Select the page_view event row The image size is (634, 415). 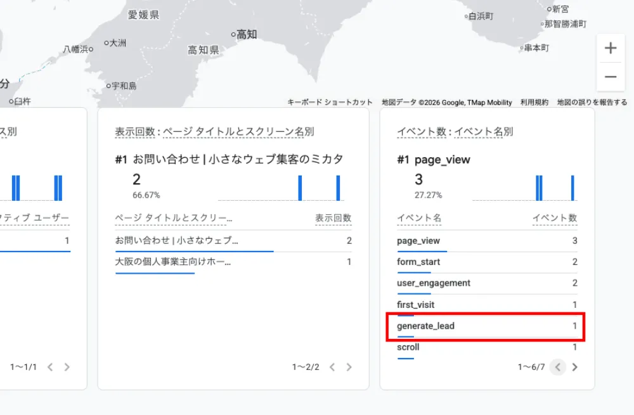tap(487, 241)
